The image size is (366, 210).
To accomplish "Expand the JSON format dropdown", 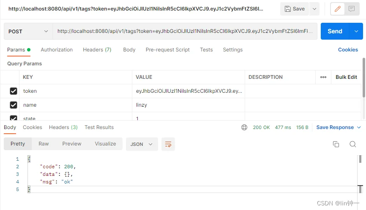I will [142, 144].
